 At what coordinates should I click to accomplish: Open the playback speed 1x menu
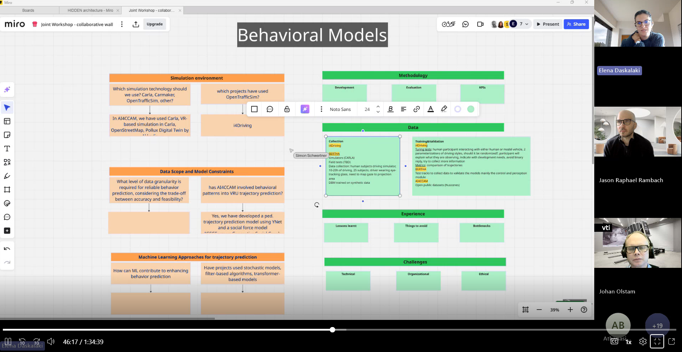pos(628,342)
